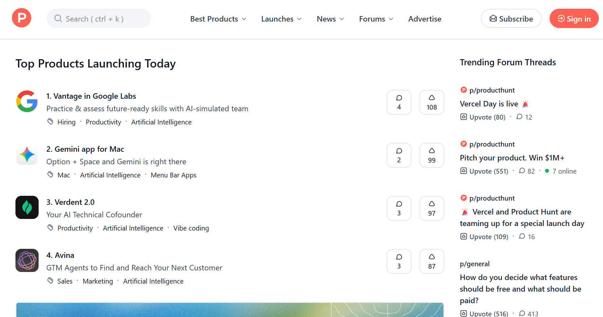The width and height of the screenshot is (603, 317).
Task: Expand the Forums dropdown menu
Action: tap(376, 19)
